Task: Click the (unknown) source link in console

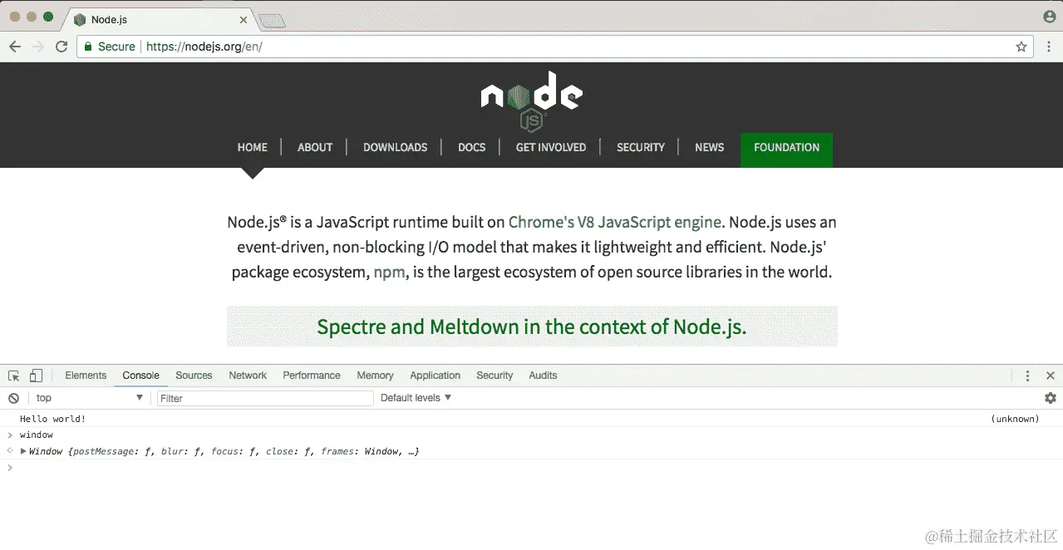Action: [x=1015, y=419]
